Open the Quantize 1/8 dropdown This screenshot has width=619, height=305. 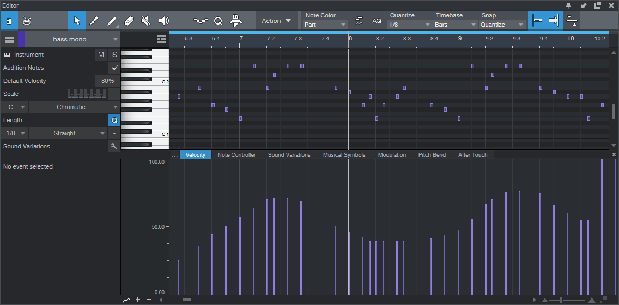(x=410, y=25)
